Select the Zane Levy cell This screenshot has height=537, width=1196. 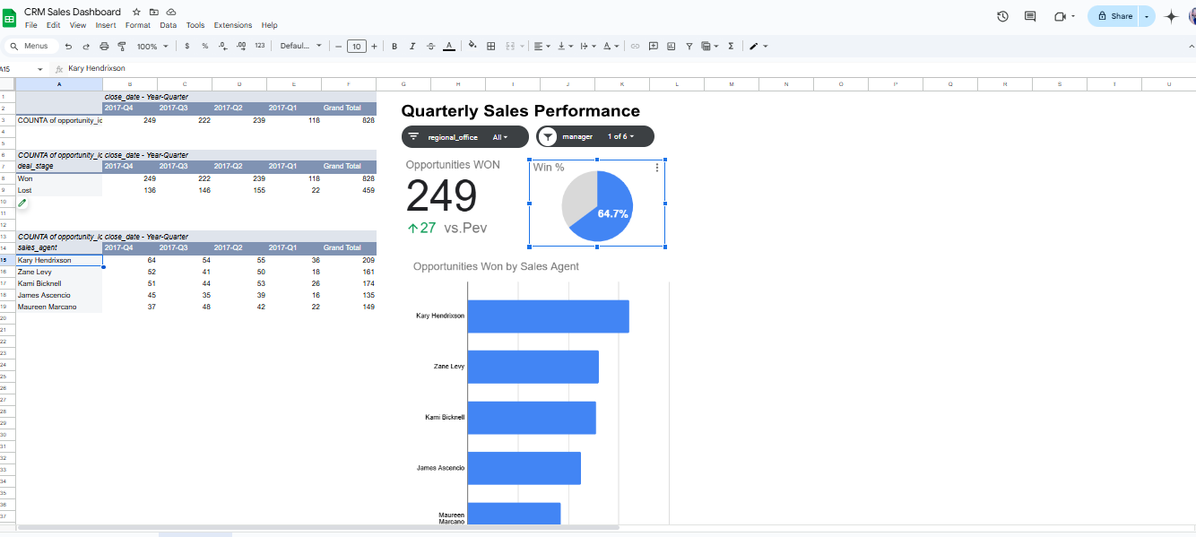click(x=59, y=272)
